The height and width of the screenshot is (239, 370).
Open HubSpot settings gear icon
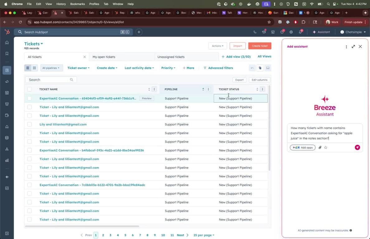coord(291,32)
